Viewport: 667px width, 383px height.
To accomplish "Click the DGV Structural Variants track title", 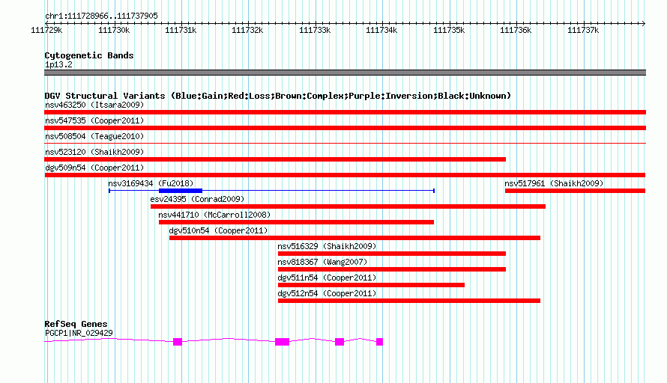I will coord(277,96).
